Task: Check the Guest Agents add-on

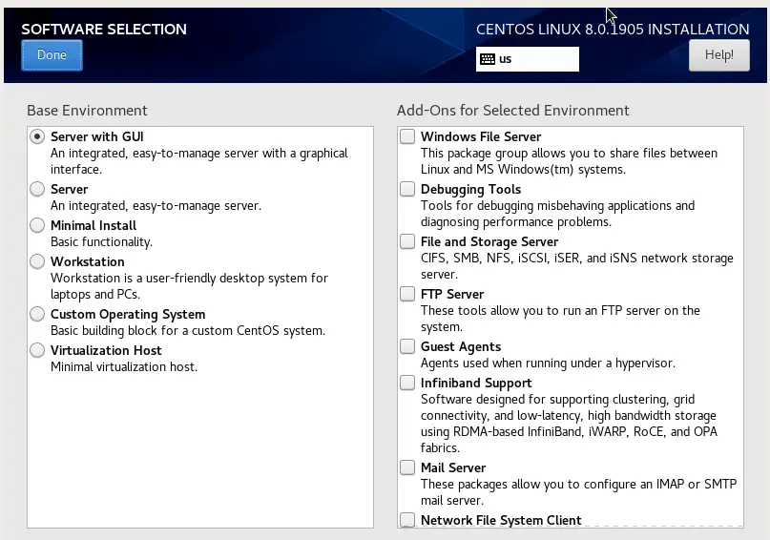Action: coord(407,346)
